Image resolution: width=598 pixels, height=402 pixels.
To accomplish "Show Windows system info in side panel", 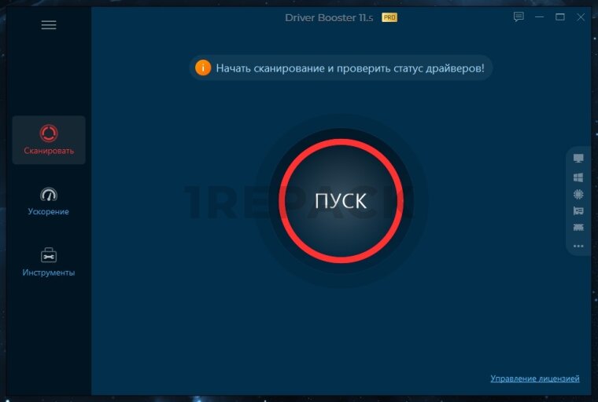I will point(578,177).
